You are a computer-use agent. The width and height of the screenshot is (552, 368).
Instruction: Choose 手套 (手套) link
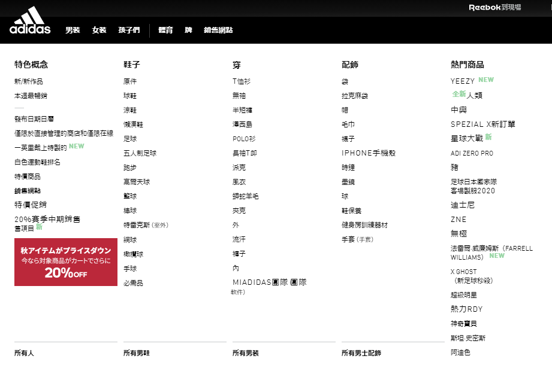[x=357, y=239]
